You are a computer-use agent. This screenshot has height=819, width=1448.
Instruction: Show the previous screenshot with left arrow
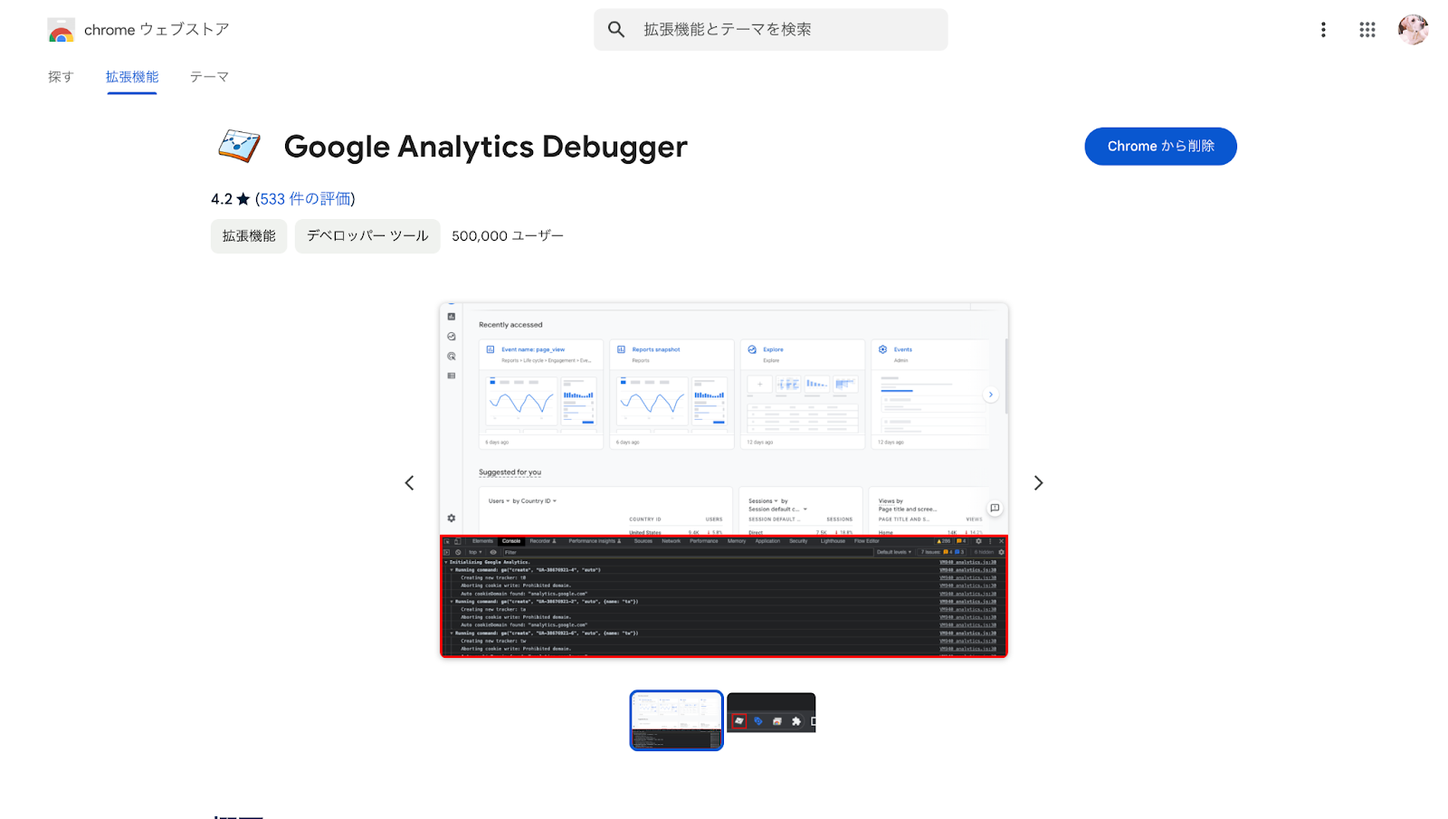coord(409,483)
